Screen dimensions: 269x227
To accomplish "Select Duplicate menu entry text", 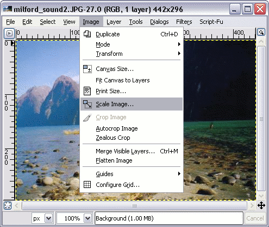I will coord(108,34).
